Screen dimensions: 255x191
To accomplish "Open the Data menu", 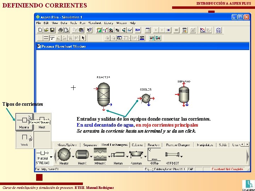I will coord(64,23).
